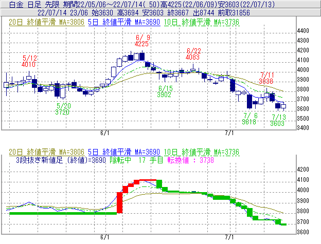Click the upper chart's 5日 終値平滑 MA=3690 legend
The image size is (321, 244).
pyautogui.click(x=124, y=22)
